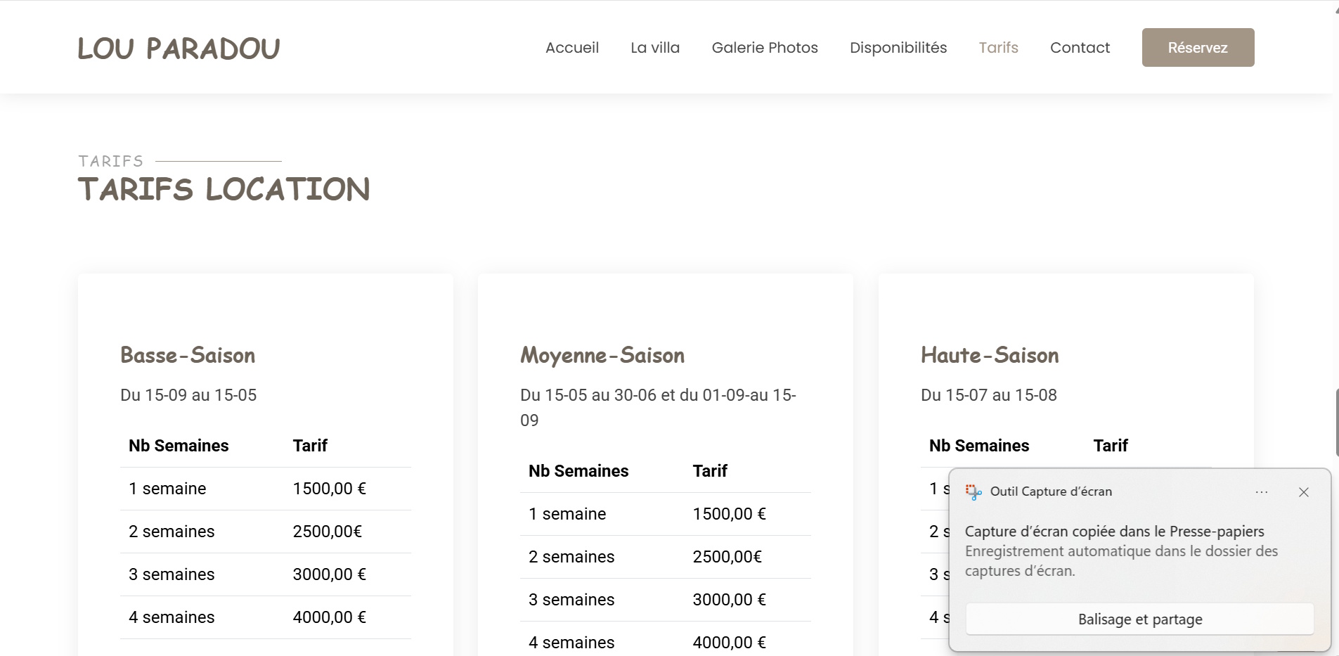Click the Moyenne-Saison 3 semaines row
The width and height of the screenshot is (1339, 656).
(664, 600)
